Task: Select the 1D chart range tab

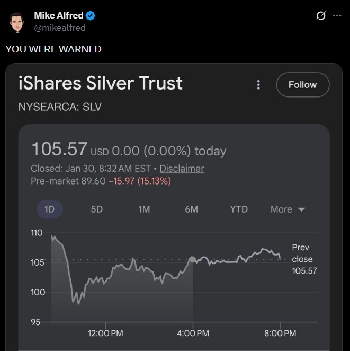Action: pyautogui.click(x=49, y=209)
